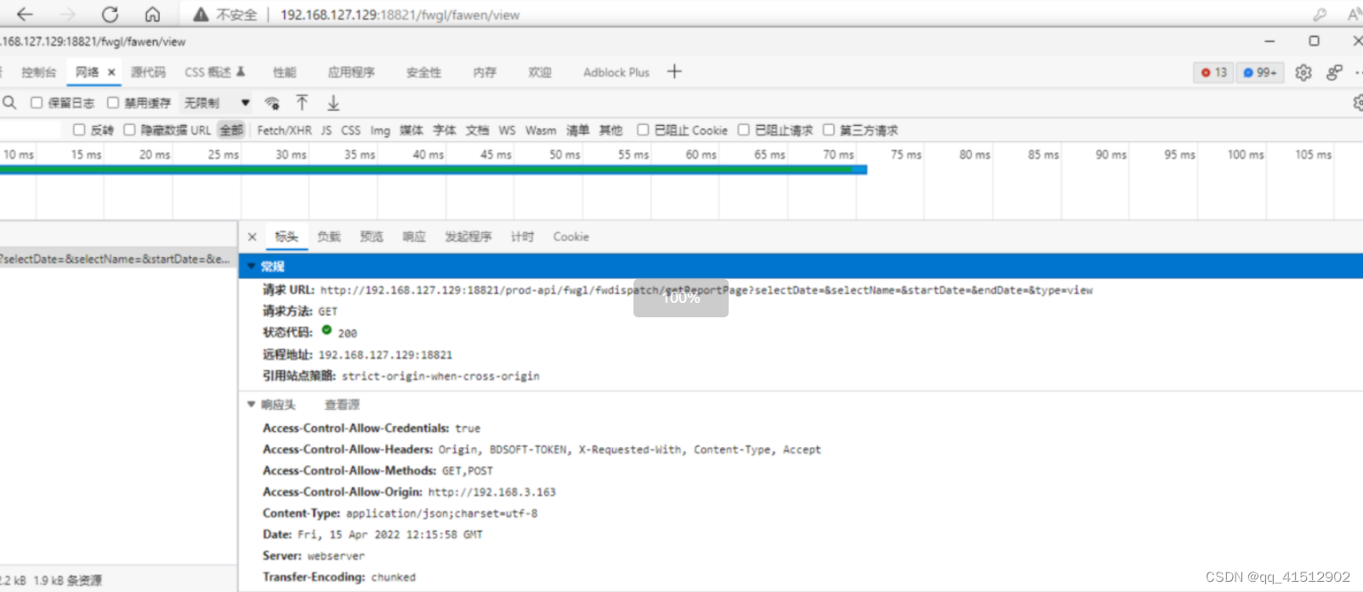Open the Adblock Plus tab
This screenshot has width=1363, height=592.
616,72
